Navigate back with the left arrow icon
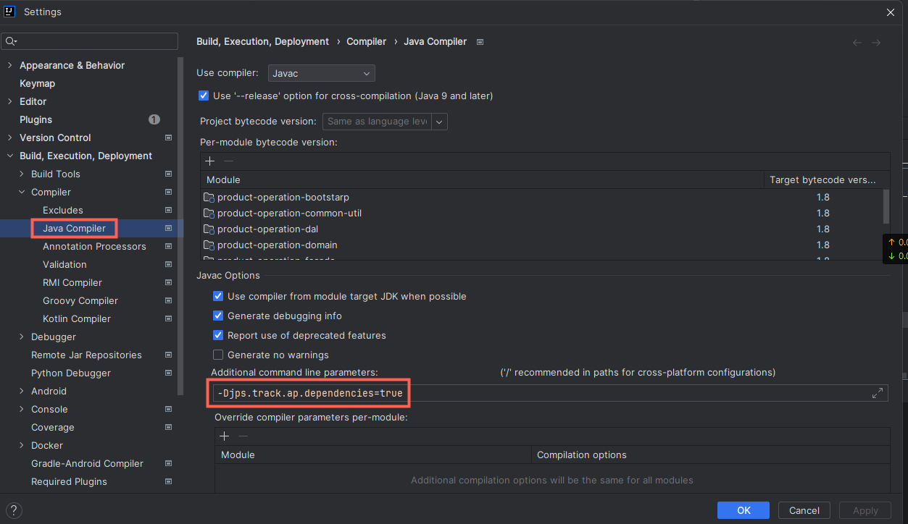 pyautogui.click(x=857, y=43)
